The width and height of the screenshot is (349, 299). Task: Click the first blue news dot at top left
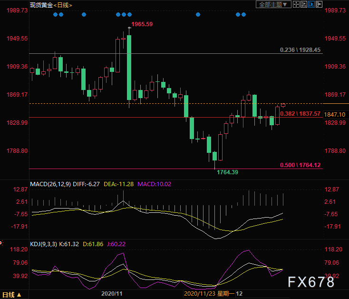pos(55,14)
